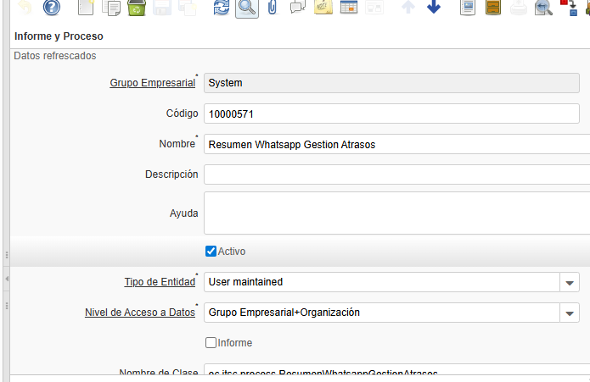Screen dimensions: 590x382
Task: Click the Grupo Empresarial label link
Action: [x=153, y=83]
